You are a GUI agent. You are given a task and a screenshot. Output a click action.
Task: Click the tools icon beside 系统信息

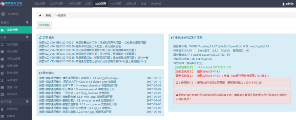pos(2,80)
